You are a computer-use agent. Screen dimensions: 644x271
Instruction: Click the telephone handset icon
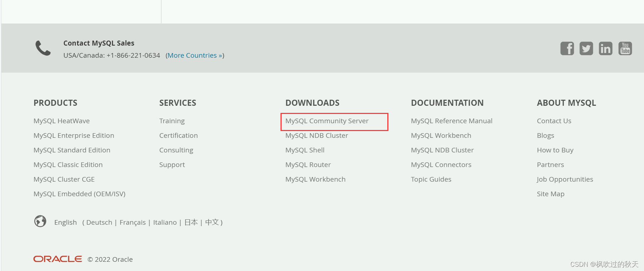pyautogui.click(x=43, y=48)
